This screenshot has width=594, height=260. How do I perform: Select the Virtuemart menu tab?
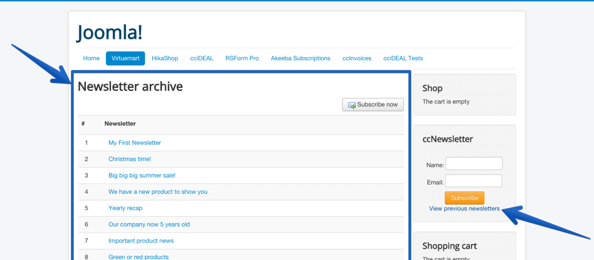coord(126,58)
